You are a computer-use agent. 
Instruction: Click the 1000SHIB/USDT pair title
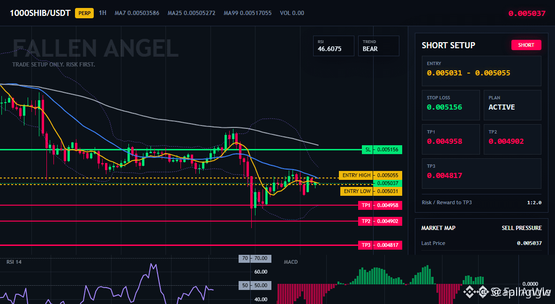(40, 13)
